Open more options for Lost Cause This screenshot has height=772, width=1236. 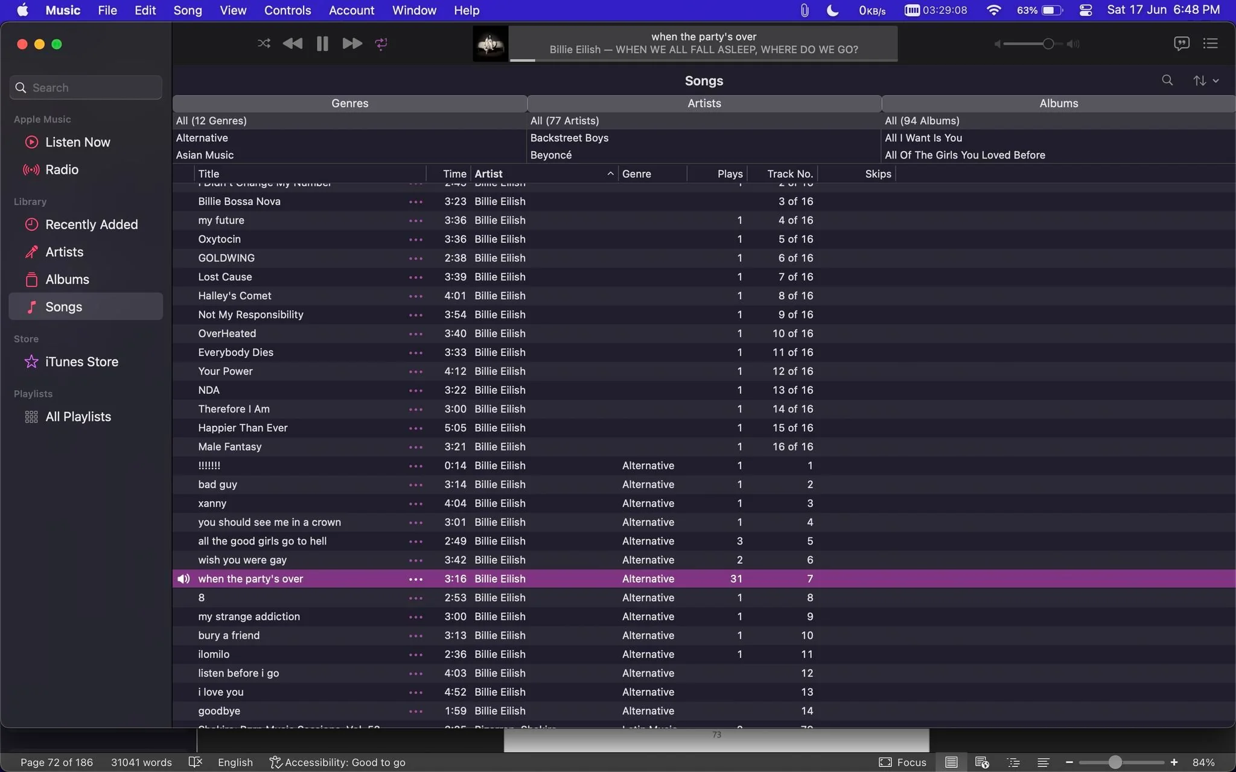tap(416, 277)
